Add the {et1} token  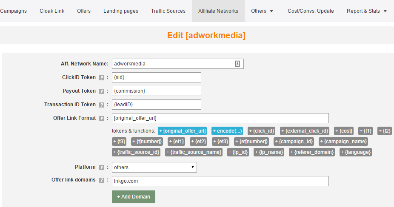pyautogui.click(x=177, y=142)
